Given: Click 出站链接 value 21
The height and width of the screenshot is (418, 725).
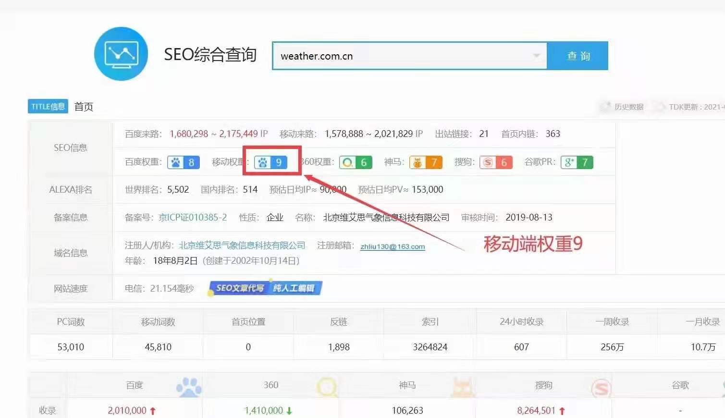Looking at the screenshot, I should (484, 134).
